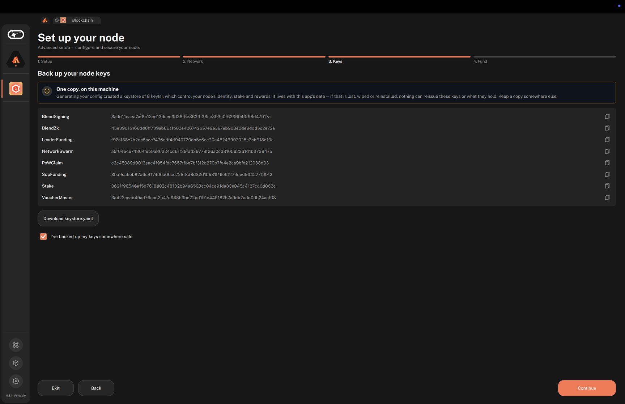Open settings gear in sidebar

pos(16,381)
